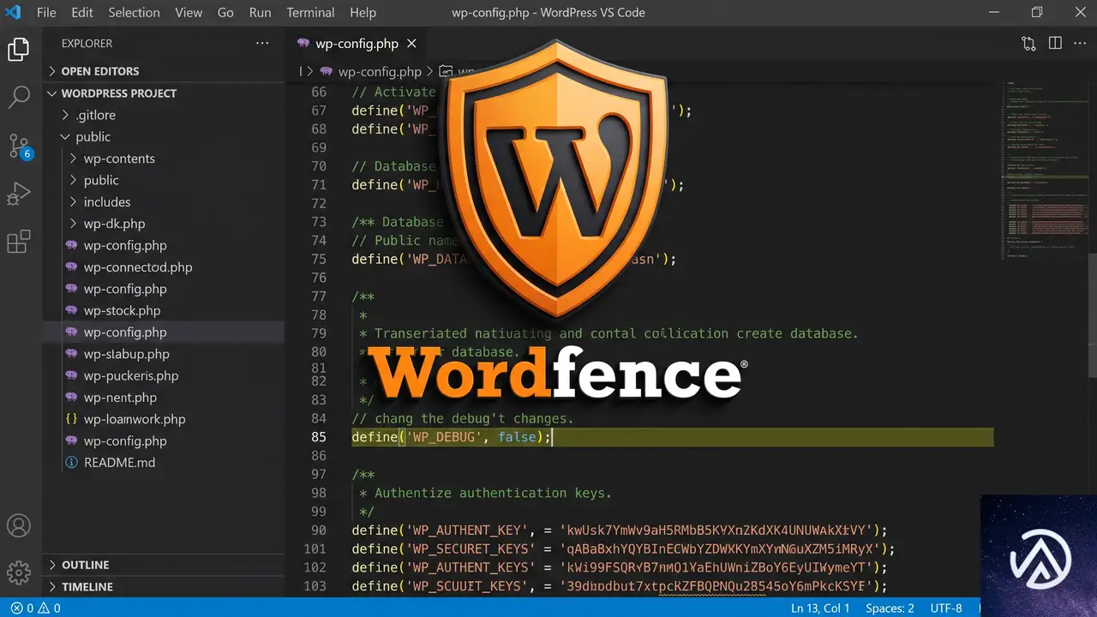Click comment '* Authentize authentication keys.'

pos(485,493)
